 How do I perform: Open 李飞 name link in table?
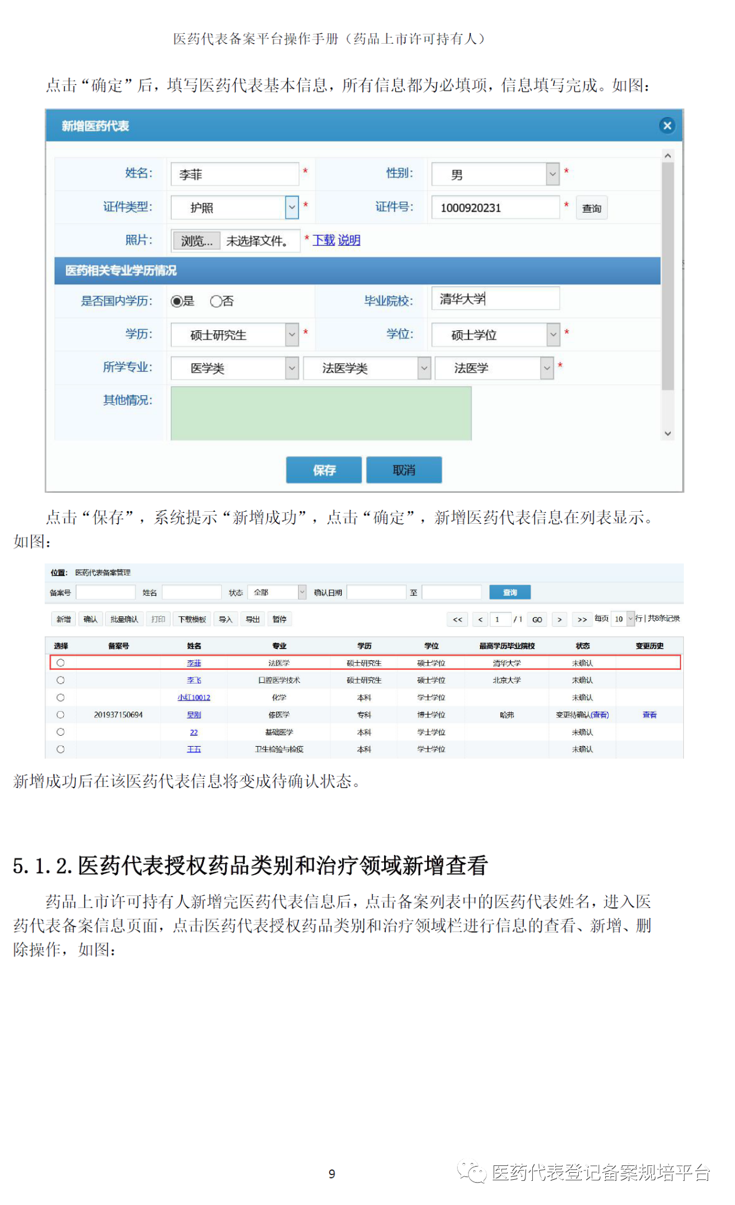click(x=194, y=680)
